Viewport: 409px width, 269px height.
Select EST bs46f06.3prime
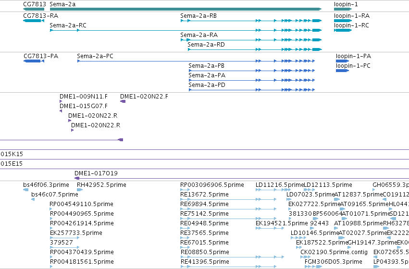(x=46, y=185)
